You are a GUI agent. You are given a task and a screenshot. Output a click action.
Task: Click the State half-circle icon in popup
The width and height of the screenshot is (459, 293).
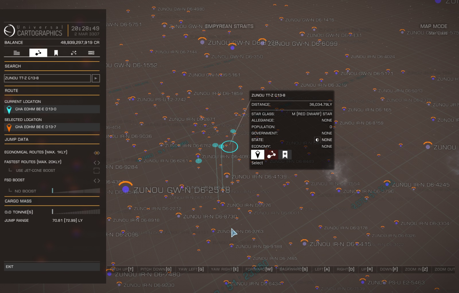tap(317, 140)
